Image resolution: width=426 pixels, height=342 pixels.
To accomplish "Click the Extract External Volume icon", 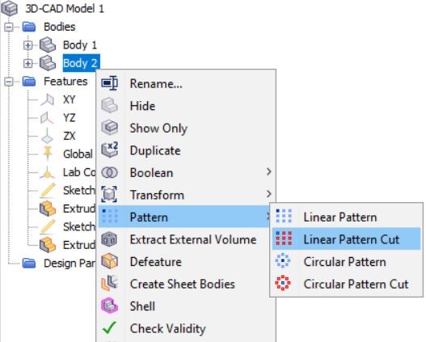I will click(x=109, y=239).
